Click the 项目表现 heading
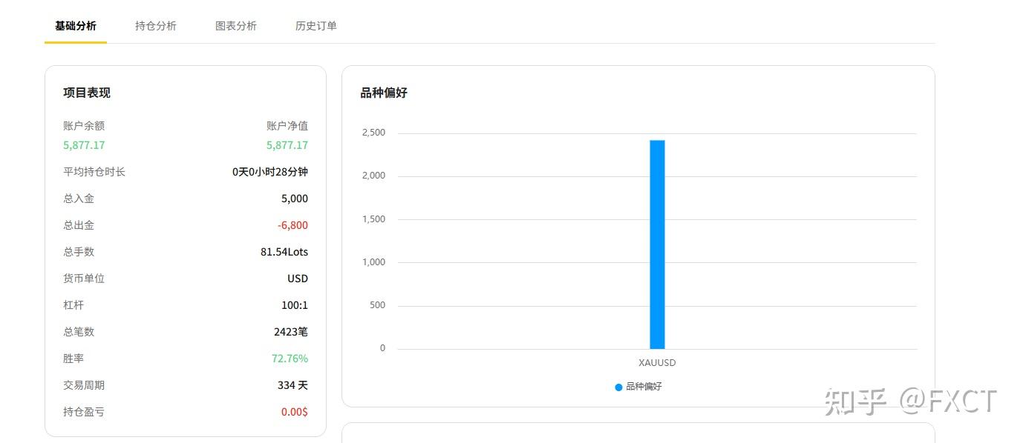This screenshot has height=443, width=1023. click(87, 93)
